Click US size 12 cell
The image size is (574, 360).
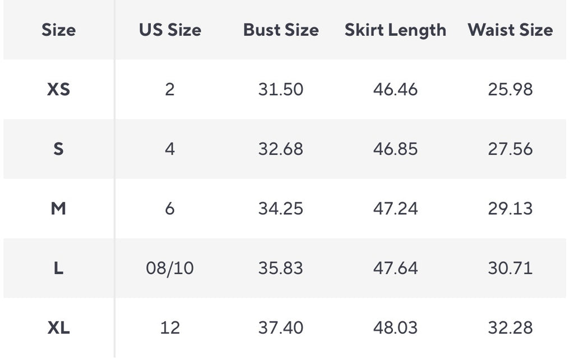click(170, 328)
